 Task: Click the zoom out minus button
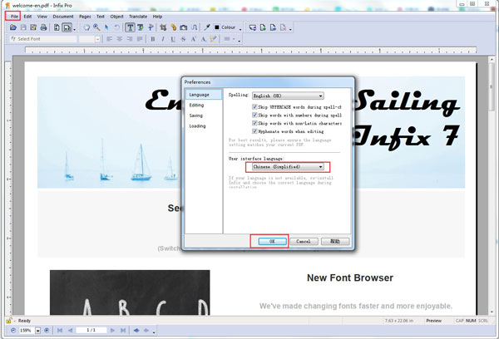(13, 331)
